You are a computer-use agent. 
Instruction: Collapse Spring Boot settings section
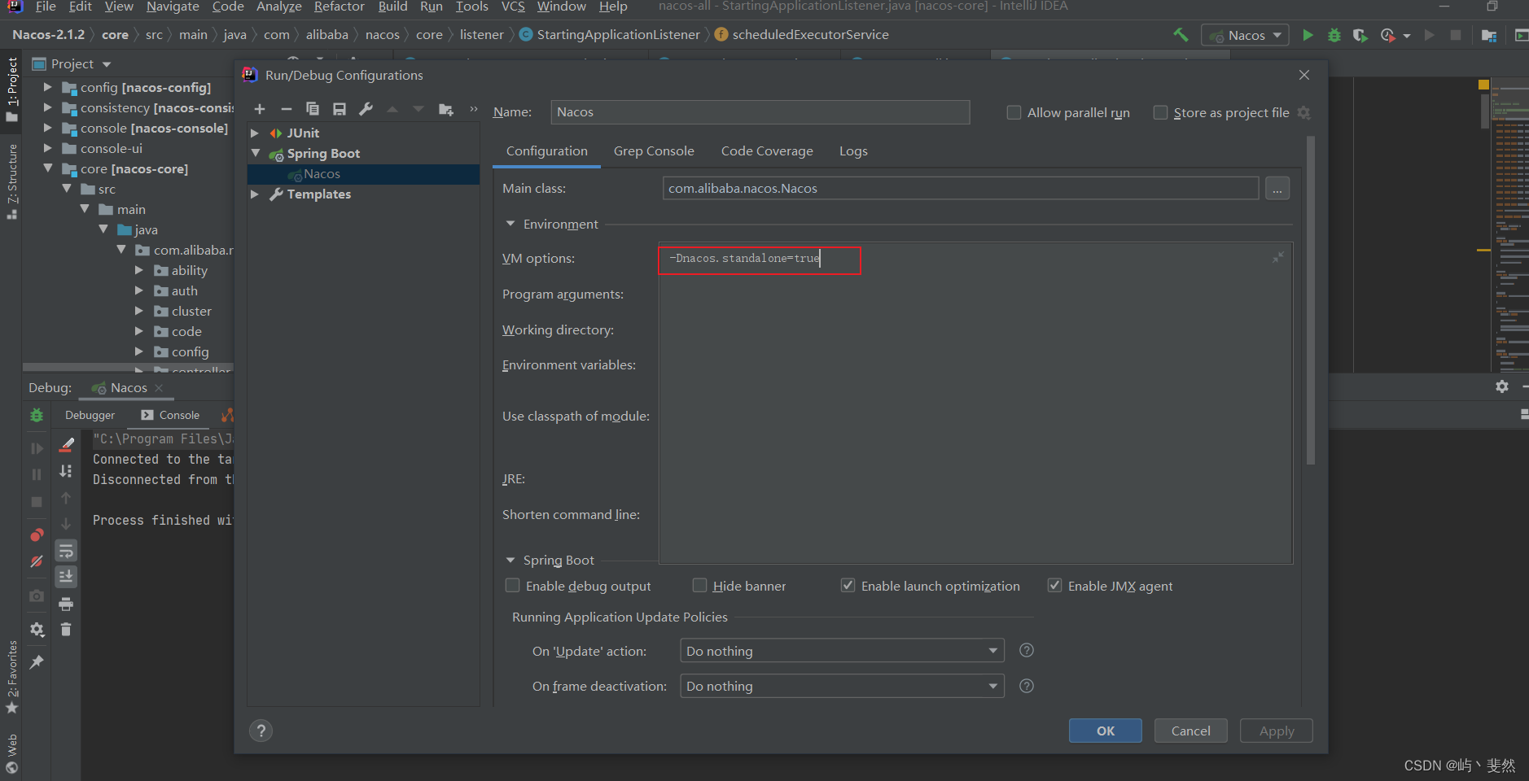510,560
